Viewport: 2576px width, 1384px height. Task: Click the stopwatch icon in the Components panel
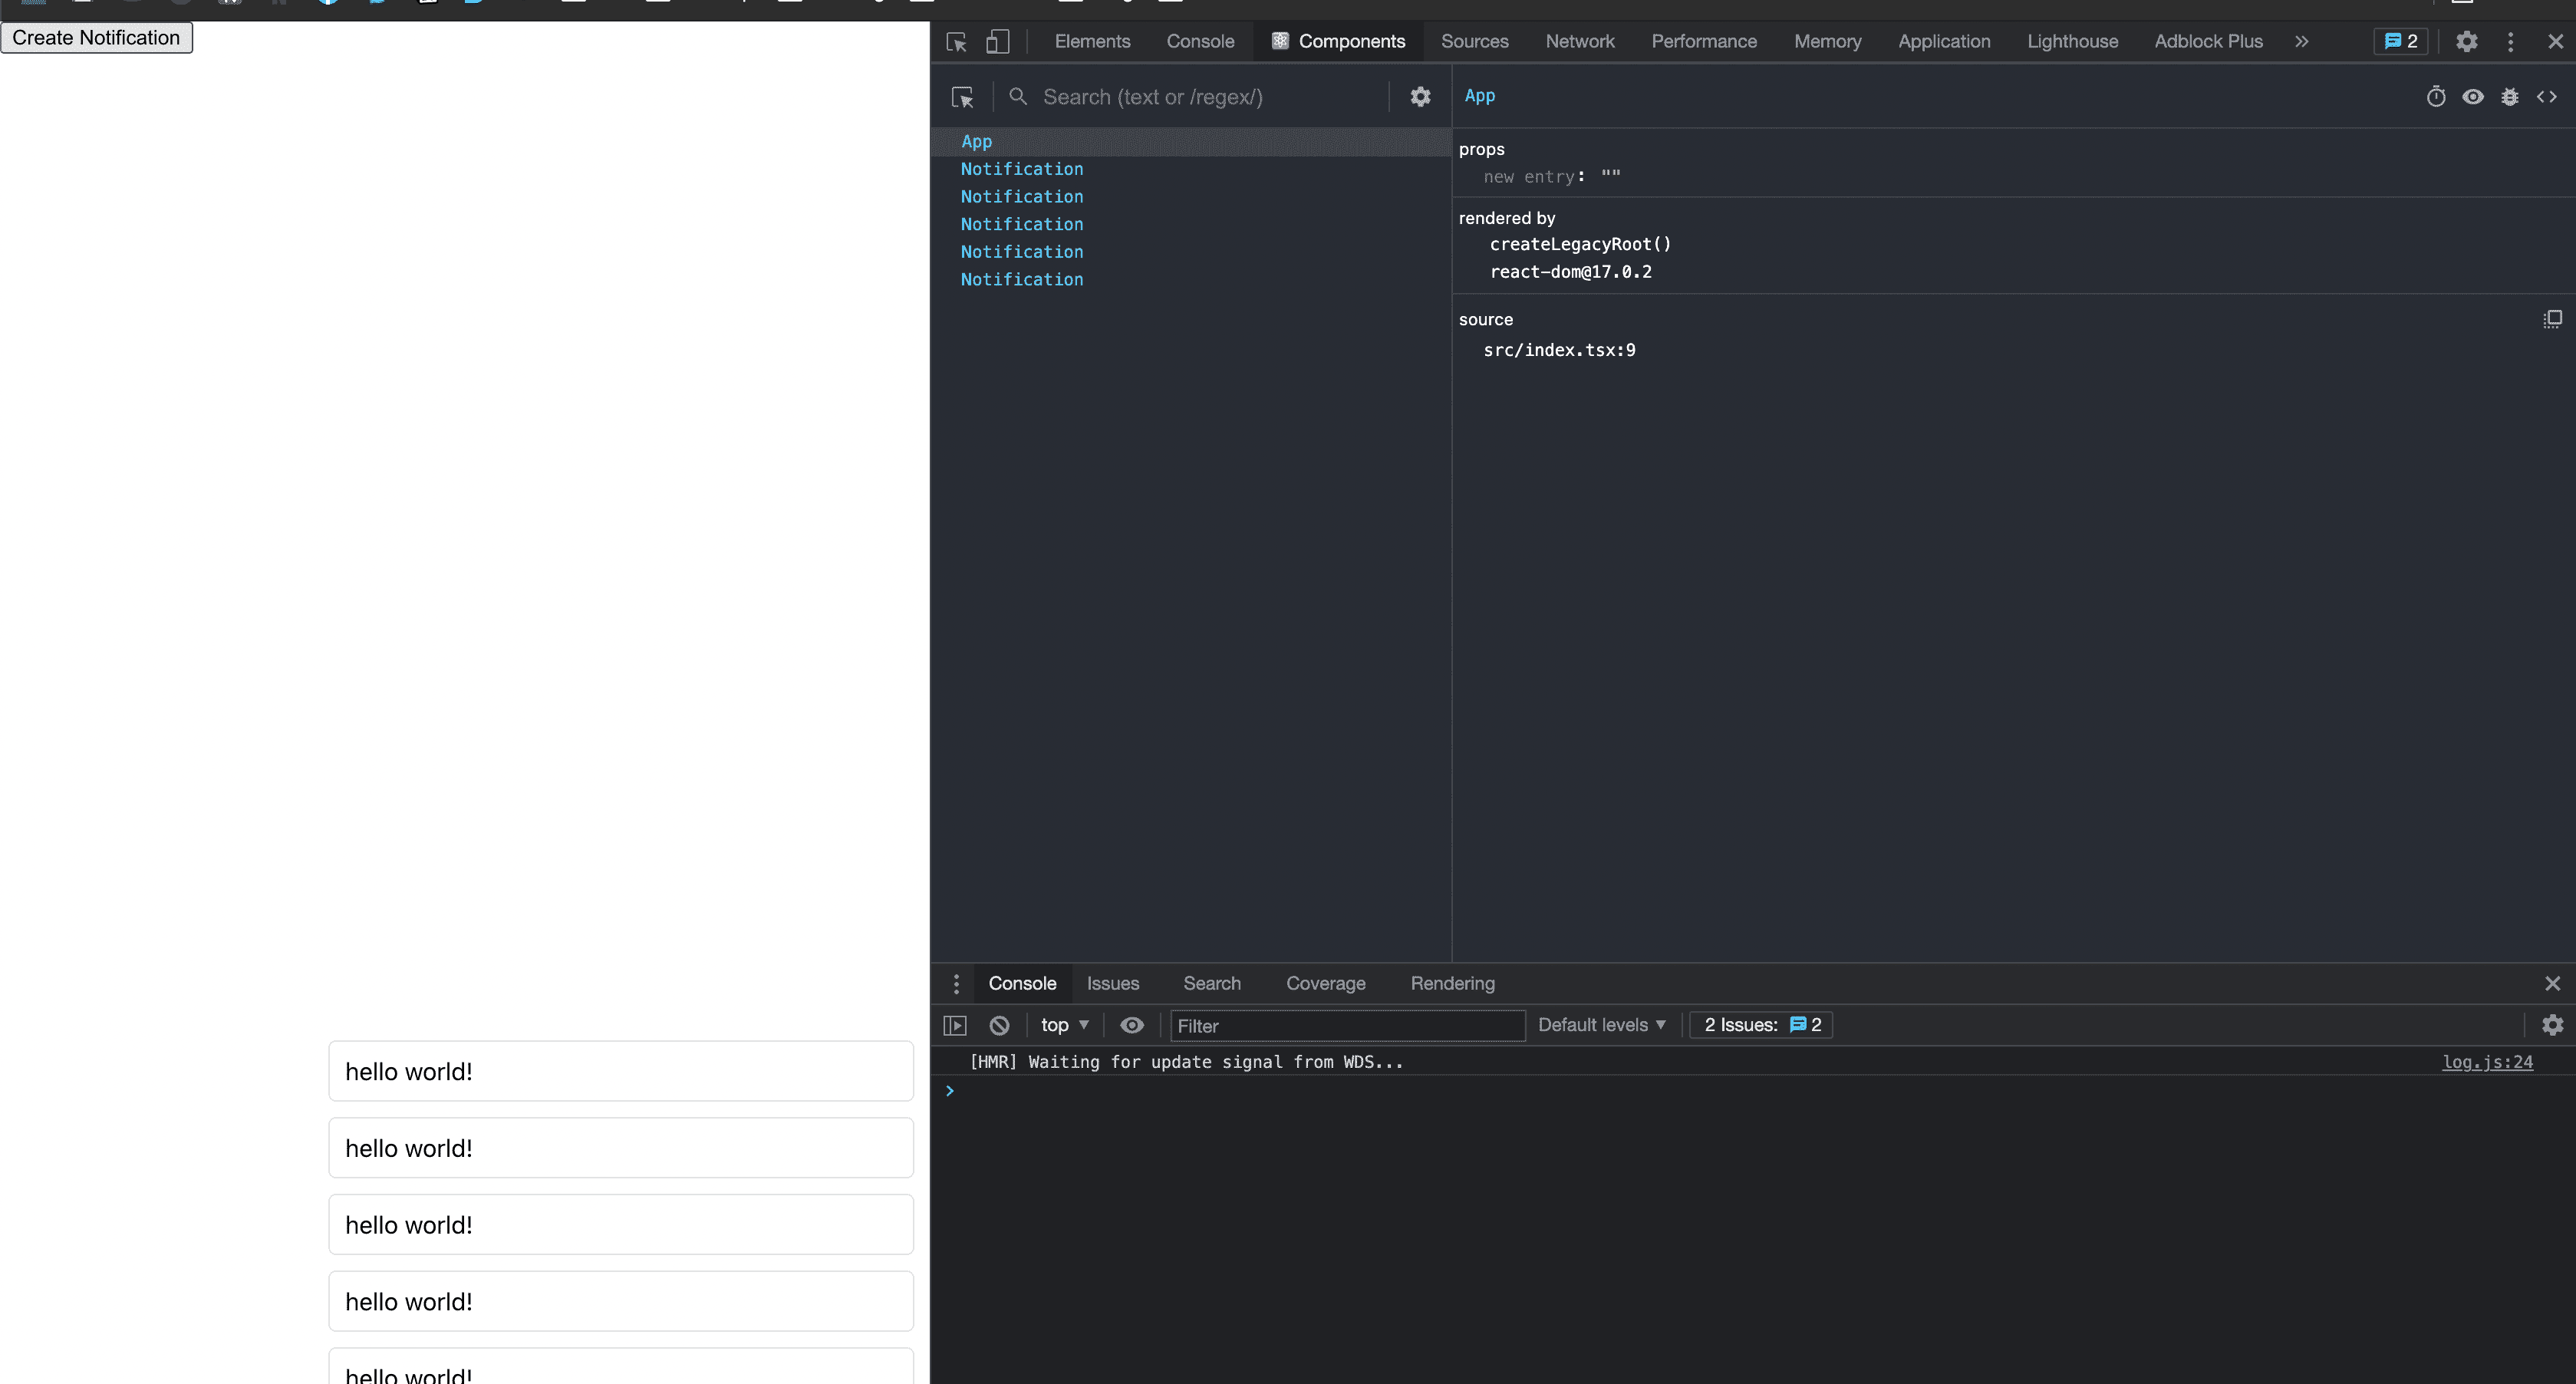[x=2435, y=96]
